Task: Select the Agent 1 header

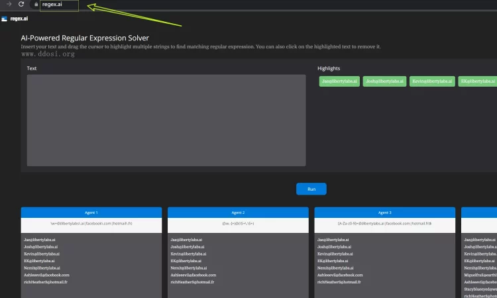Action: coord(91,213)
